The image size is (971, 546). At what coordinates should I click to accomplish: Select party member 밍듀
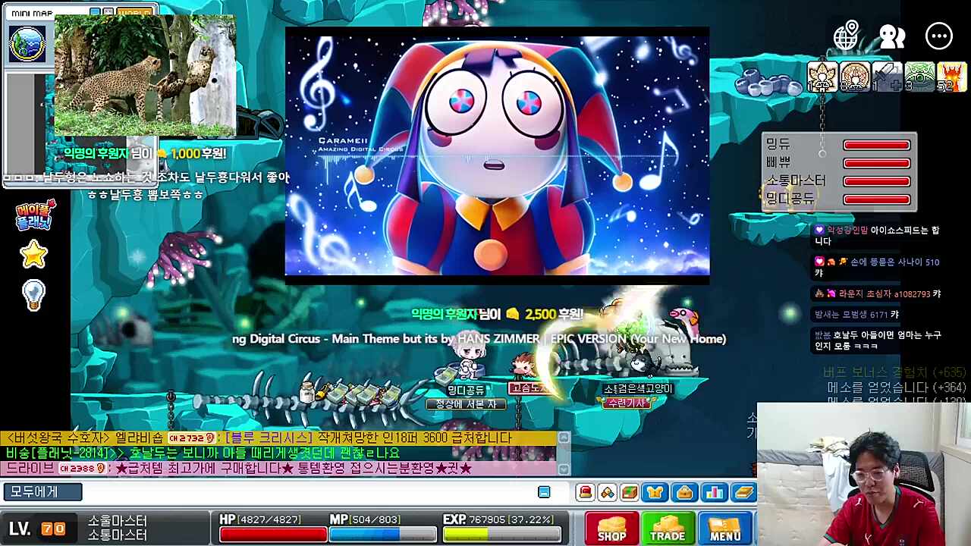coord(778,144)
